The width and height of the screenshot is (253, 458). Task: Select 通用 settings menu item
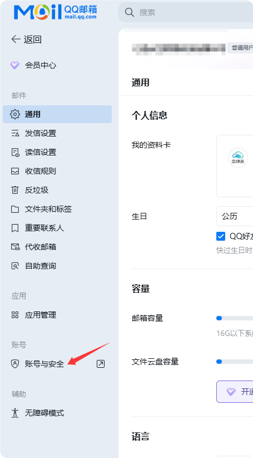tap(57, 114)
